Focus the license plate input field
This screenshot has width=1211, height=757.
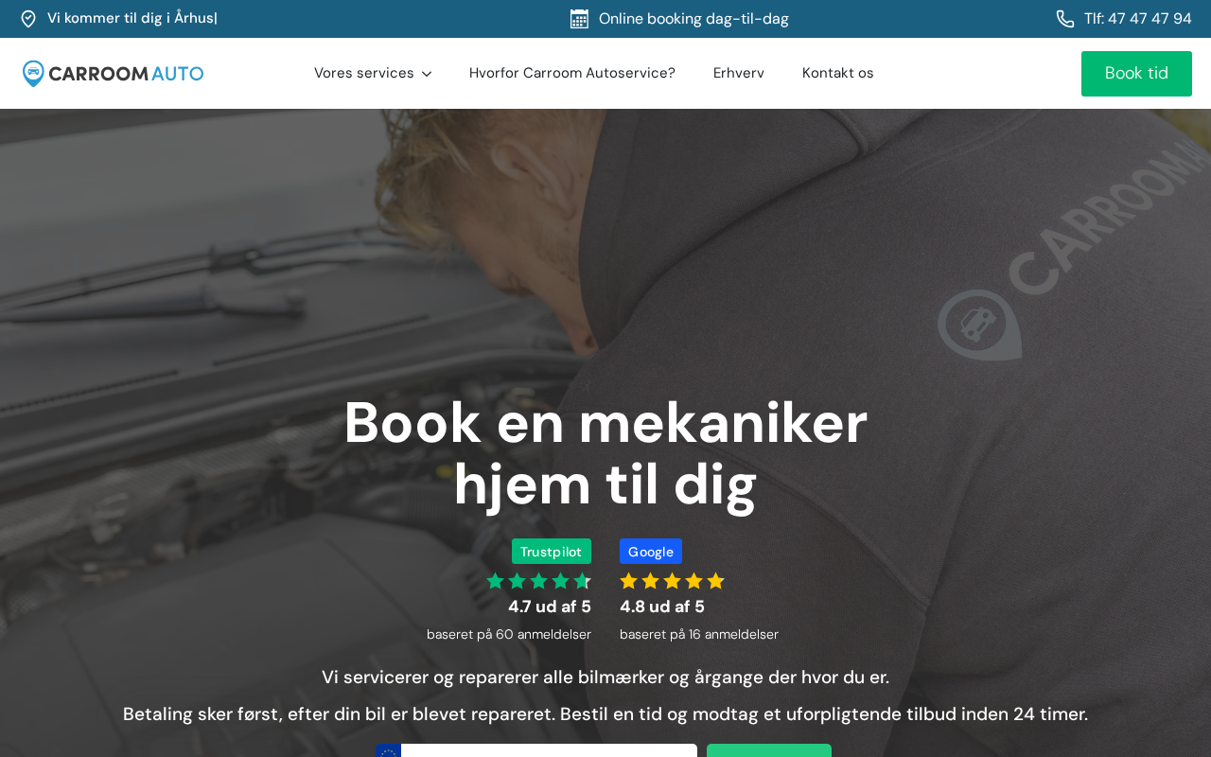coord(549,750)
